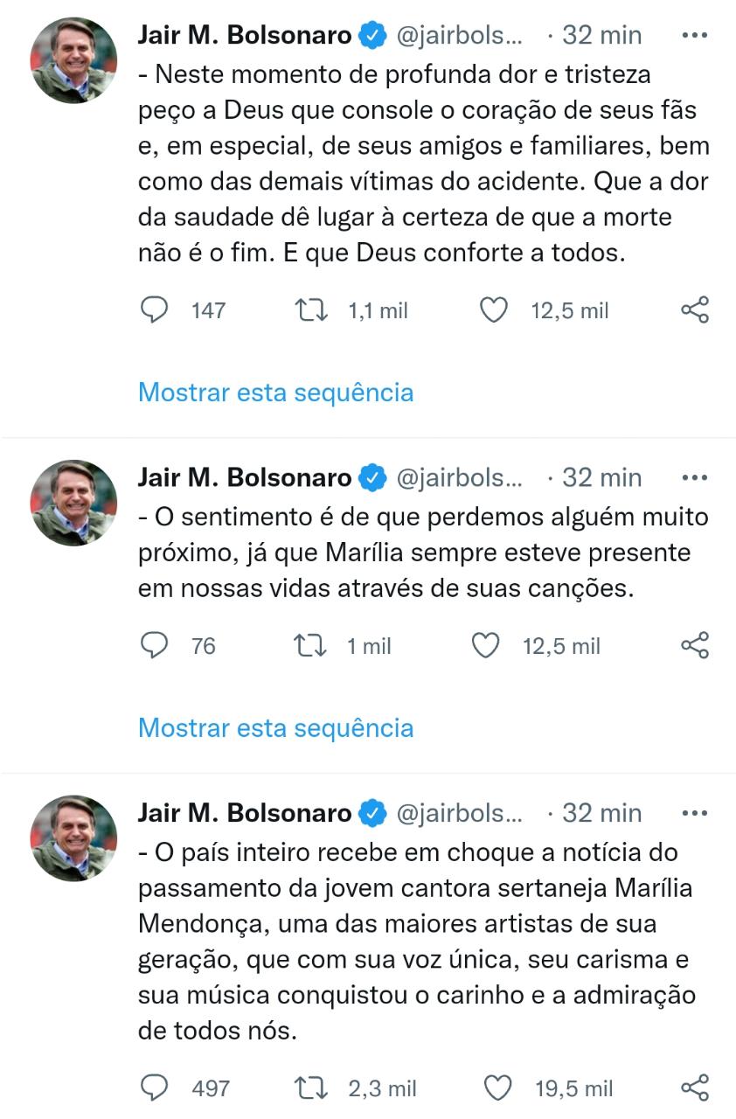The image size is (736, 1119).
Task: Like the tweet with 147 replies
Action: tap(495, 310)
